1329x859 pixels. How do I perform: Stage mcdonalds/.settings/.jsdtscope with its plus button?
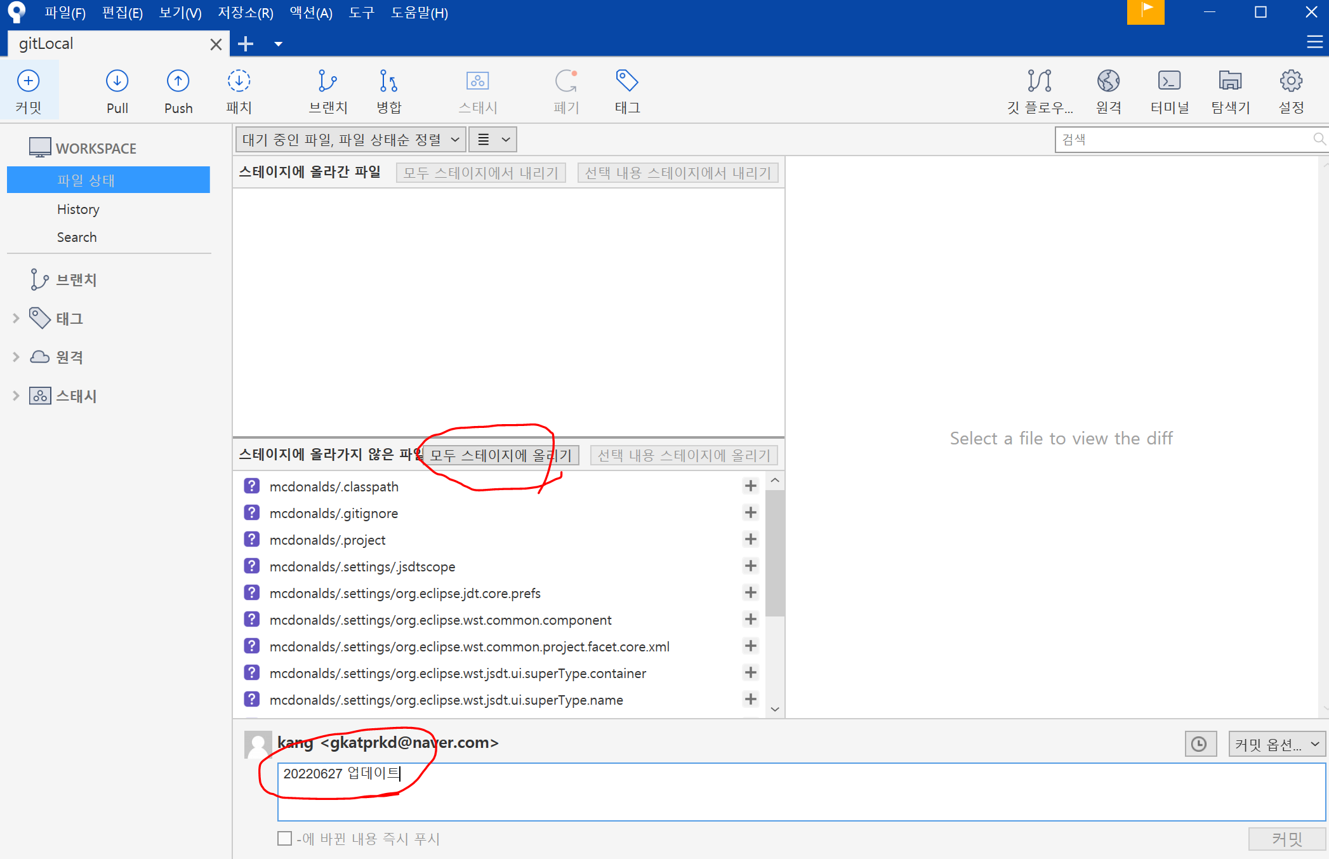click(751, 566)
